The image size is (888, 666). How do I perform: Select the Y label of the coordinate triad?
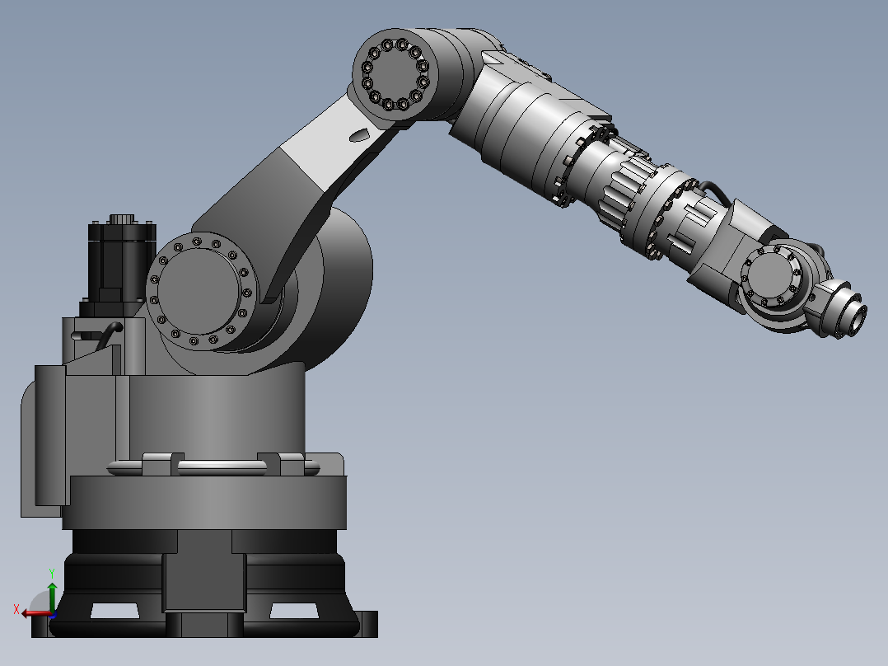coord(52,575)
